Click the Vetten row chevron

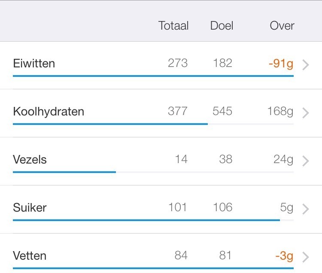tap(306, 257)
